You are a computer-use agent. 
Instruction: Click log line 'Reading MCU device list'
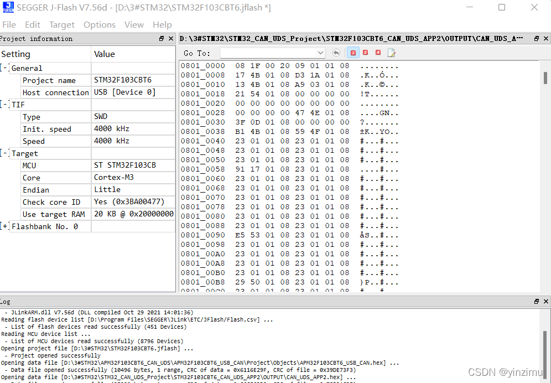click(x=46, y=334)
